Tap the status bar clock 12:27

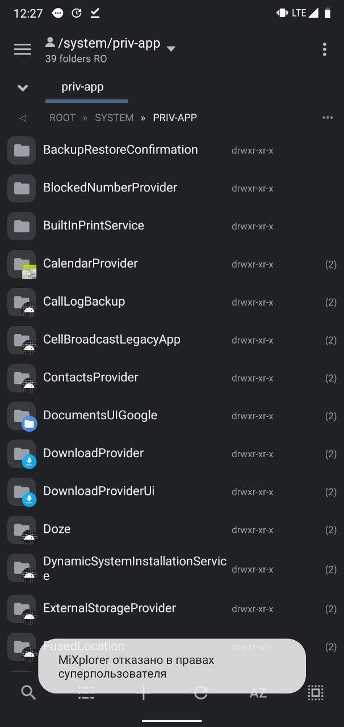tap(28, 14)
